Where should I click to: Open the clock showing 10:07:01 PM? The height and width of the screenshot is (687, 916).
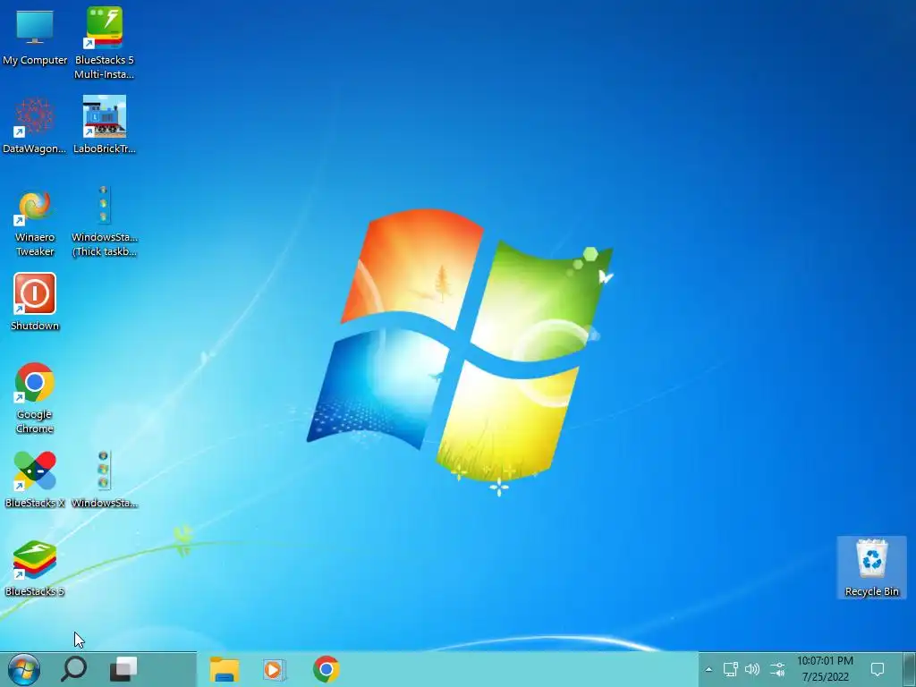825,669
